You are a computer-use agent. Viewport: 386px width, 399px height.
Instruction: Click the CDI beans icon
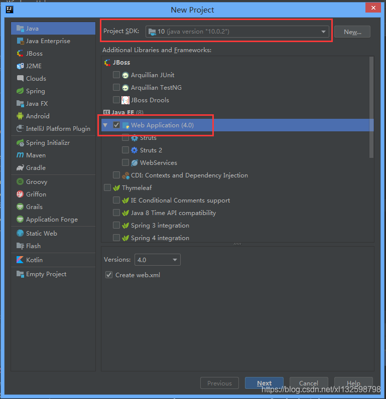point(125,175)
